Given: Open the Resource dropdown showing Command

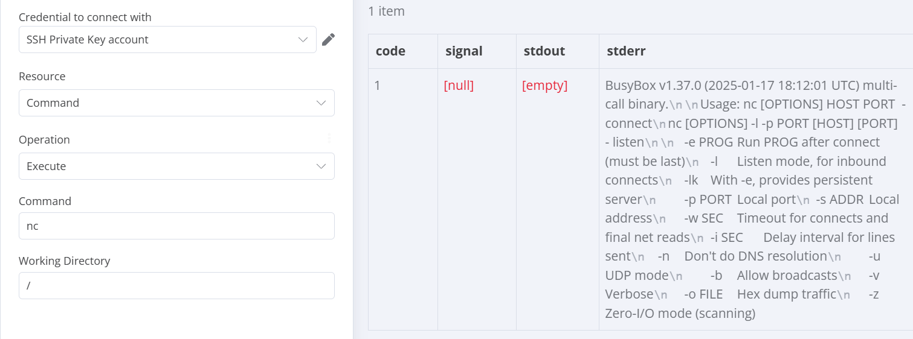Looking at the screenshot, I should coord(176,103).
